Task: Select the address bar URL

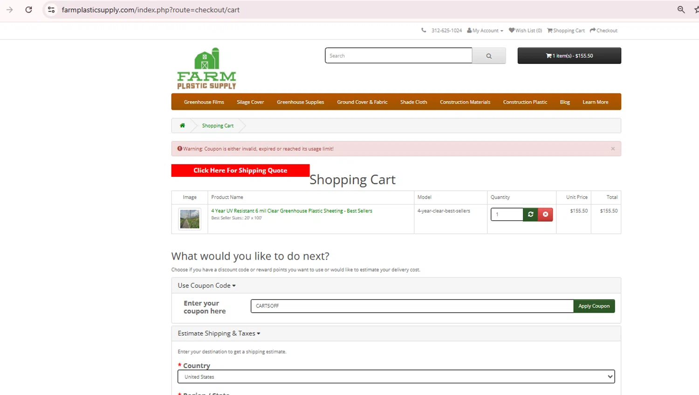Action: point(151,10)
